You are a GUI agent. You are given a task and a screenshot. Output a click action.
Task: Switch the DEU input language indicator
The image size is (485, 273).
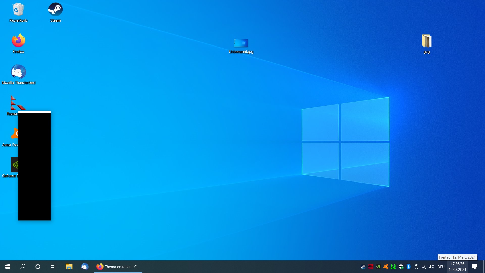[x=441, y=267]
